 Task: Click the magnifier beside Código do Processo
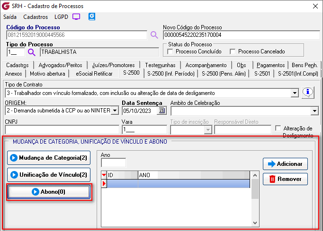click(x=154, y=34)
